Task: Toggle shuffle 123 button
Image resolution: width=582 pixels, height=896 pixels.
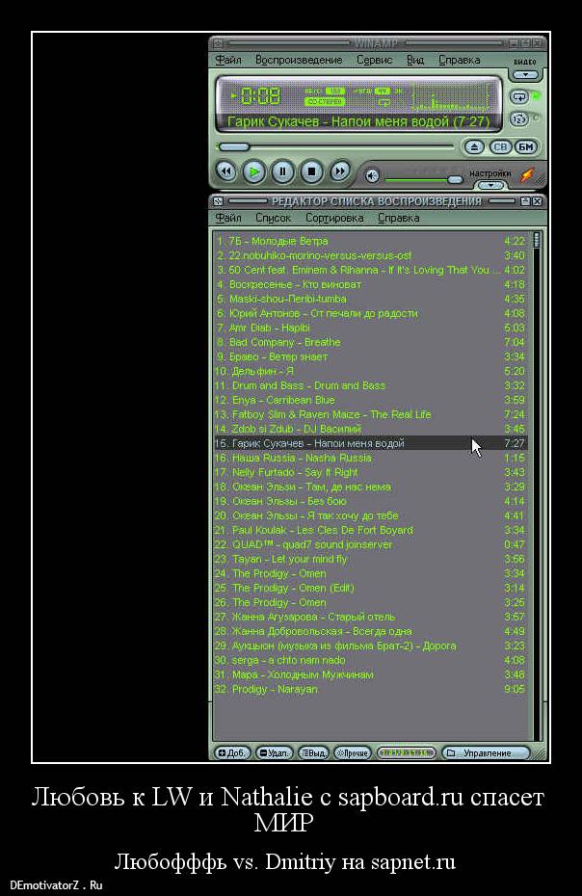Action: coord(519,119)
